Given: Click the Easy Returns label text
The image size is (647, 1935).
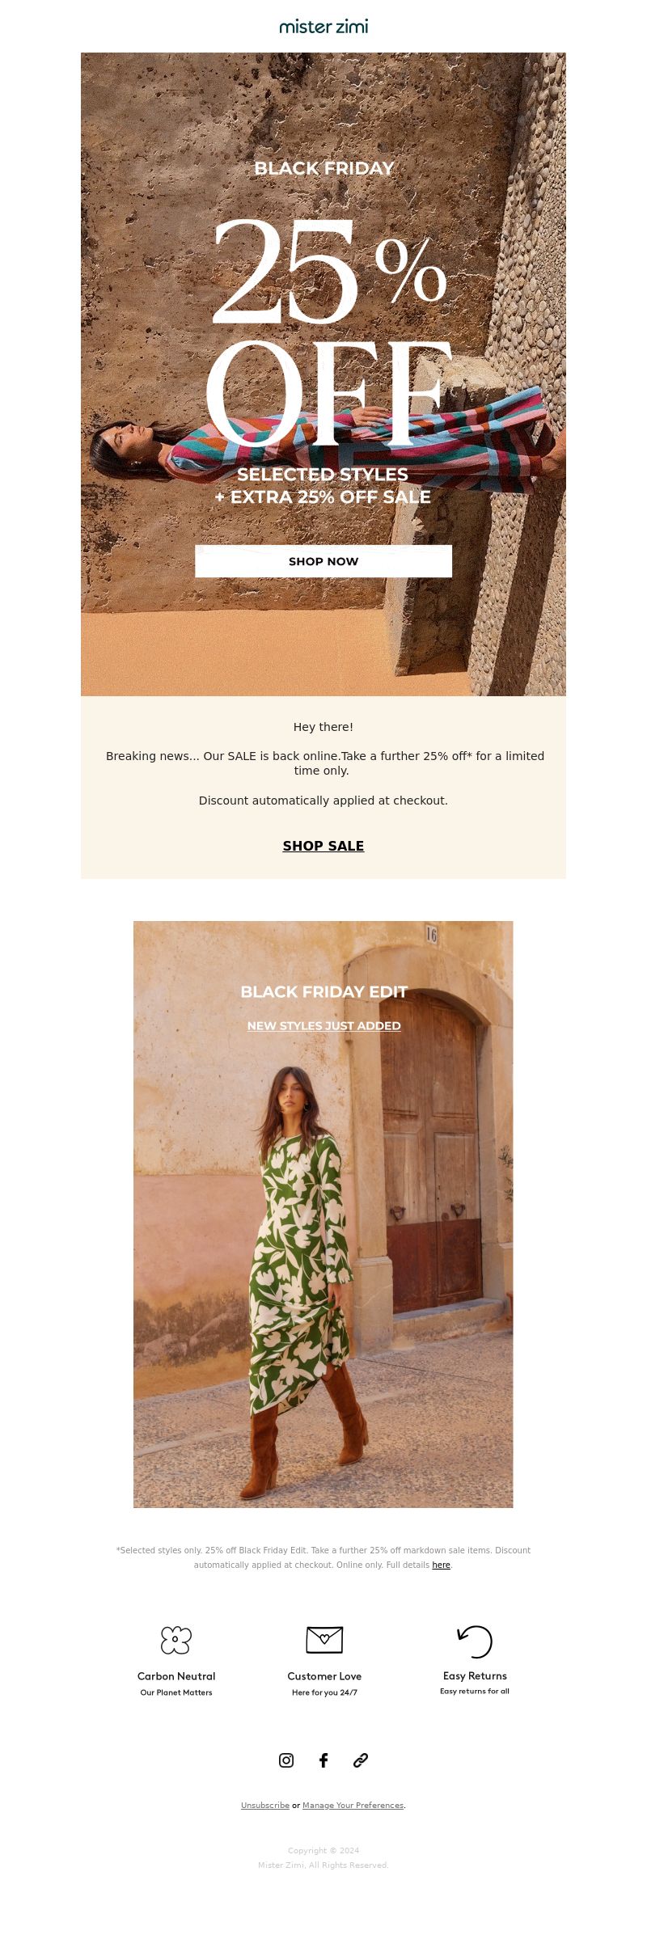Looking at the screenshot, I should [x=475, y=1675].
